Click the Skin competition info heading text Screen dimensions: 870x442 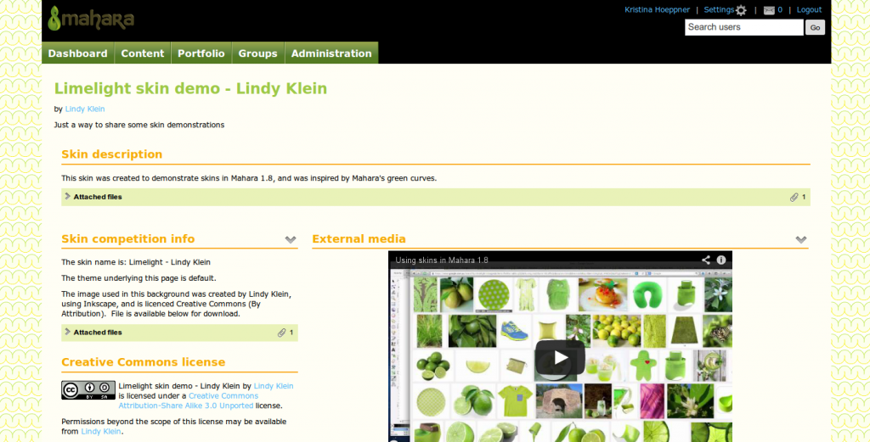128,238
